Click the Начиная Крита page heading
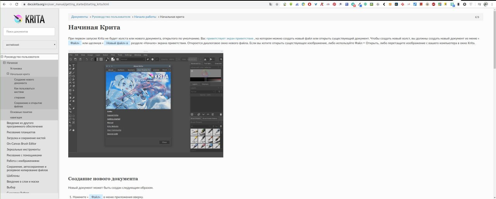496x199 pixels. 94,27
